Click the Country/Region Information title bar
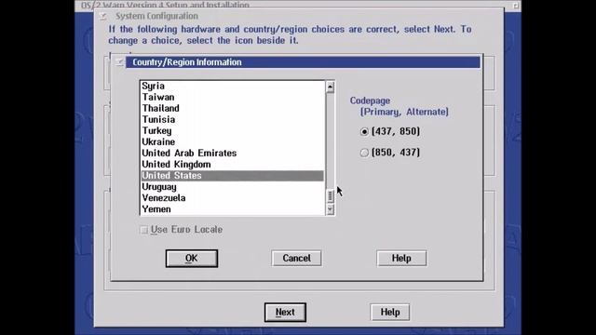 click(303, 62)
